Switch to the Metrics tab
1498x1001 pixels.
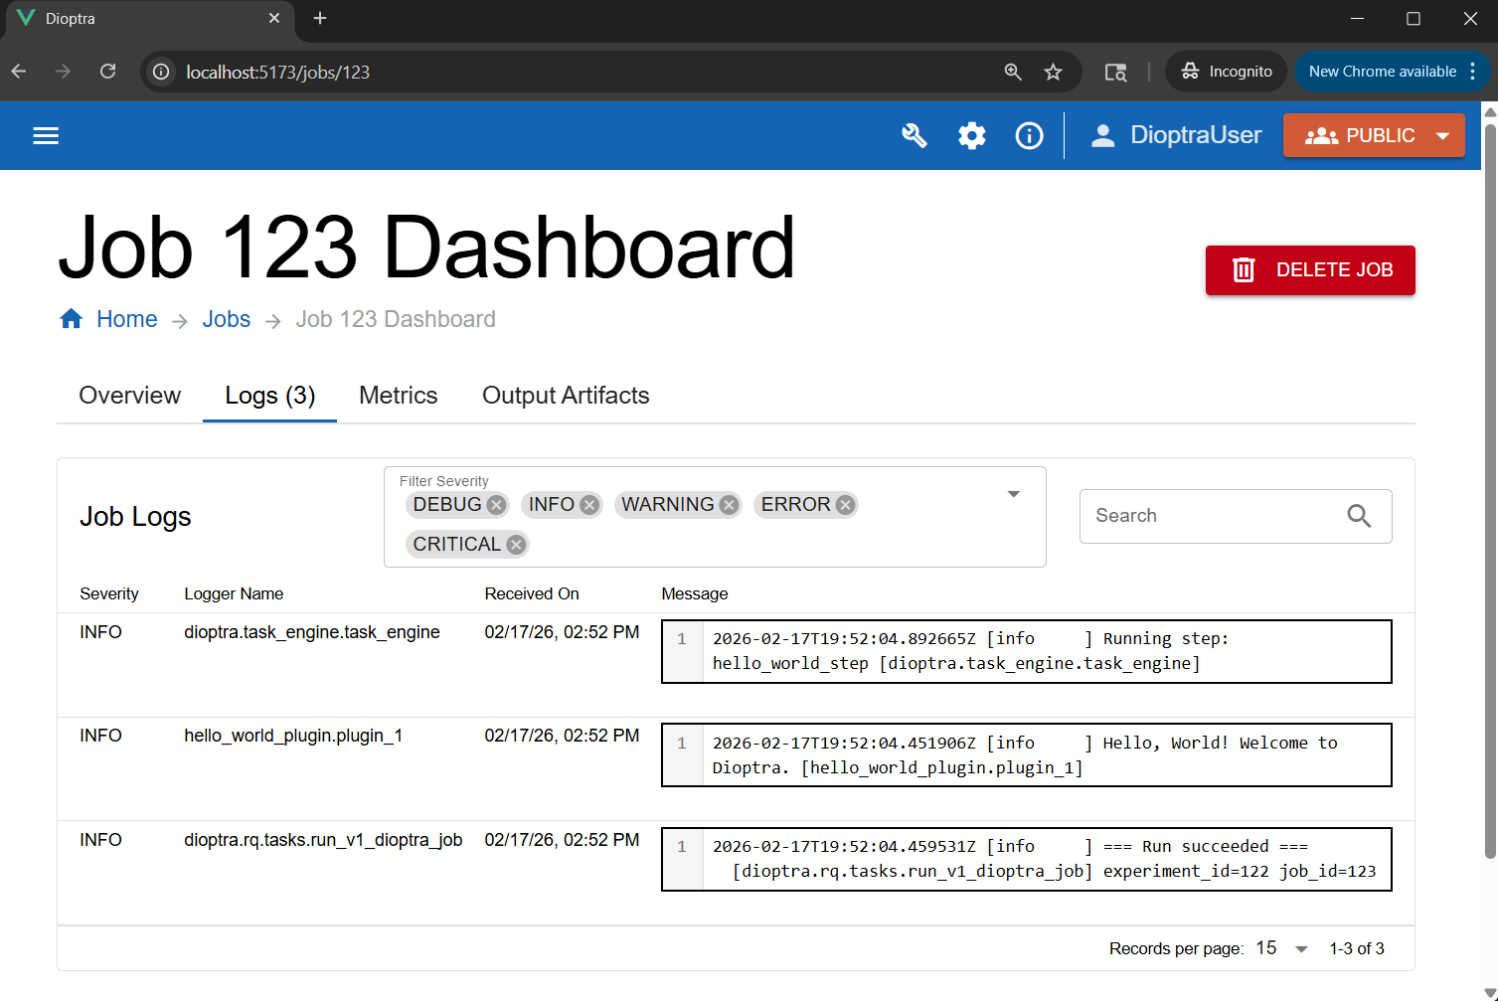398,395
